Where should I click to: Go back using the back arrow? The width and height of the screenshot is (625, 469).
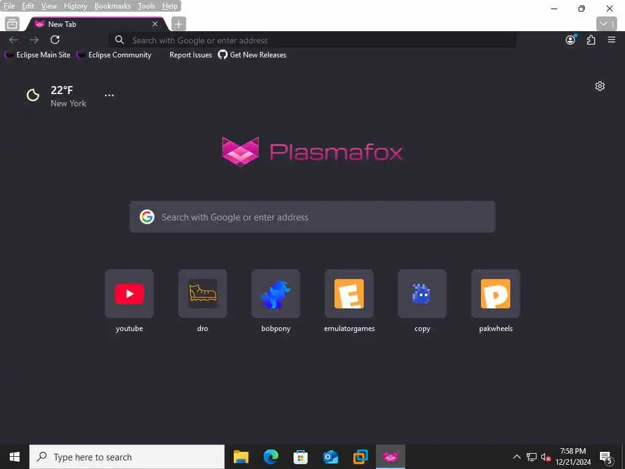point(13,40)
